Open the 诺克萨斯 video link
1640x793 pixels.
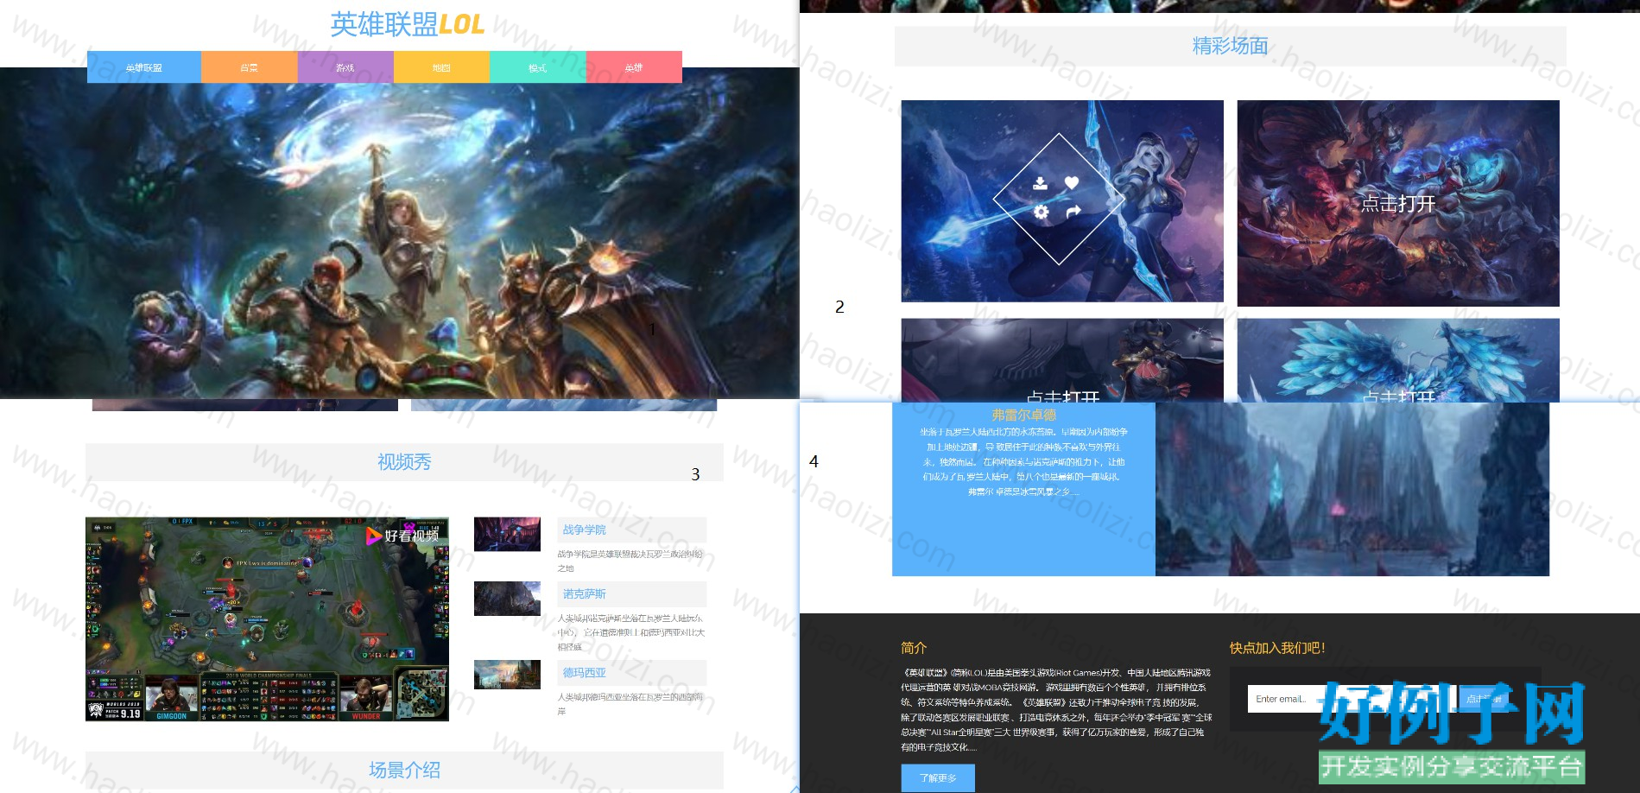coord(585,594)
